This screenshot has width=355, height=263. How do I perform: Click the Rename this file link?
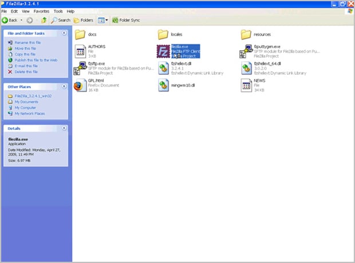[27, 42]
